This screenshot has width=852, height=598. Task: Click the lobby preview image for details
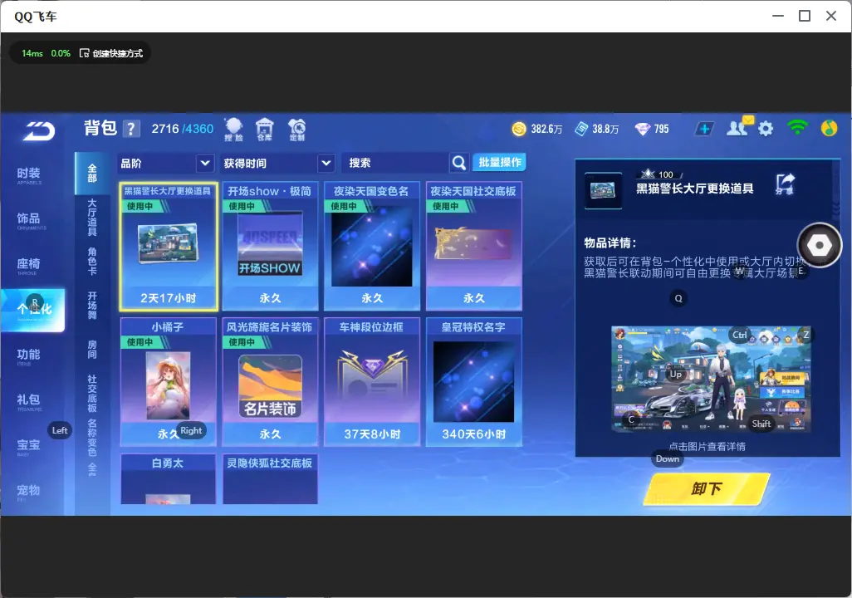pos(711,380)
